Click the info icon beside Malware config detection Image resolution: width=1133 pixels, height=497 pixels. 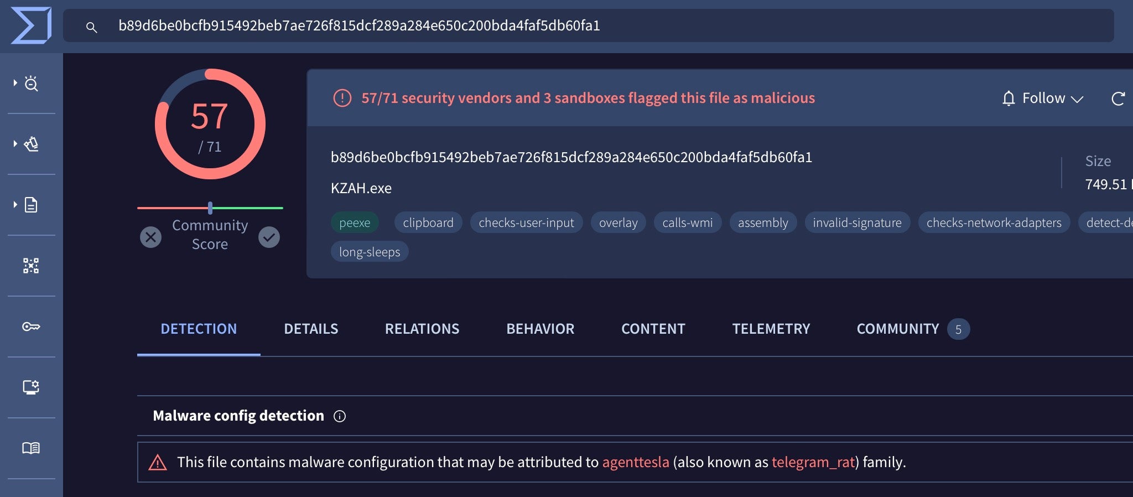[340, 416]
